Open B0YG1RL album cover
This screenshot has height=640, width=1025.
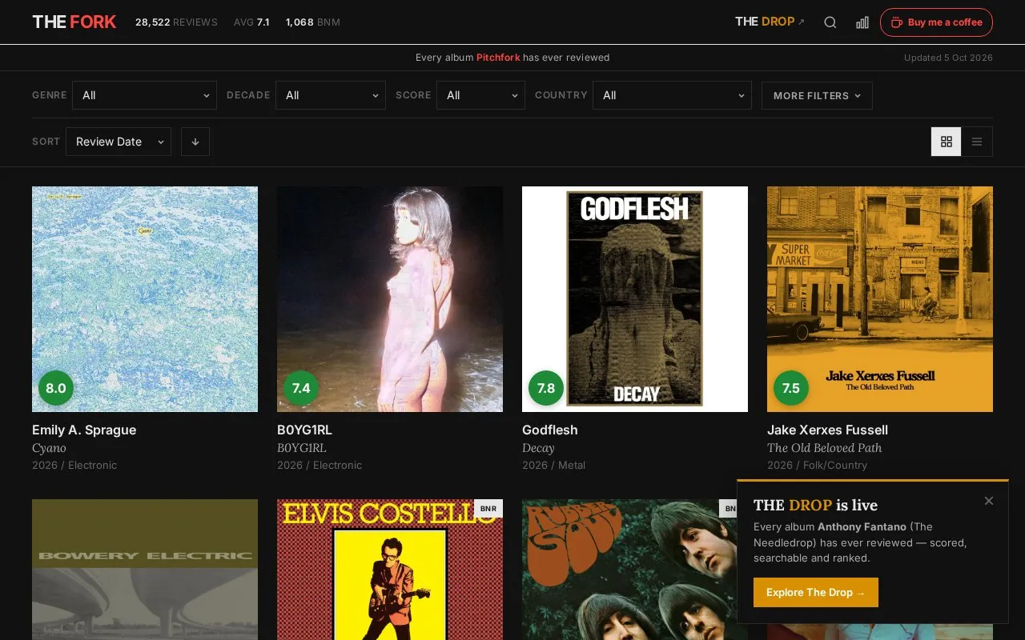pos(390,299)
